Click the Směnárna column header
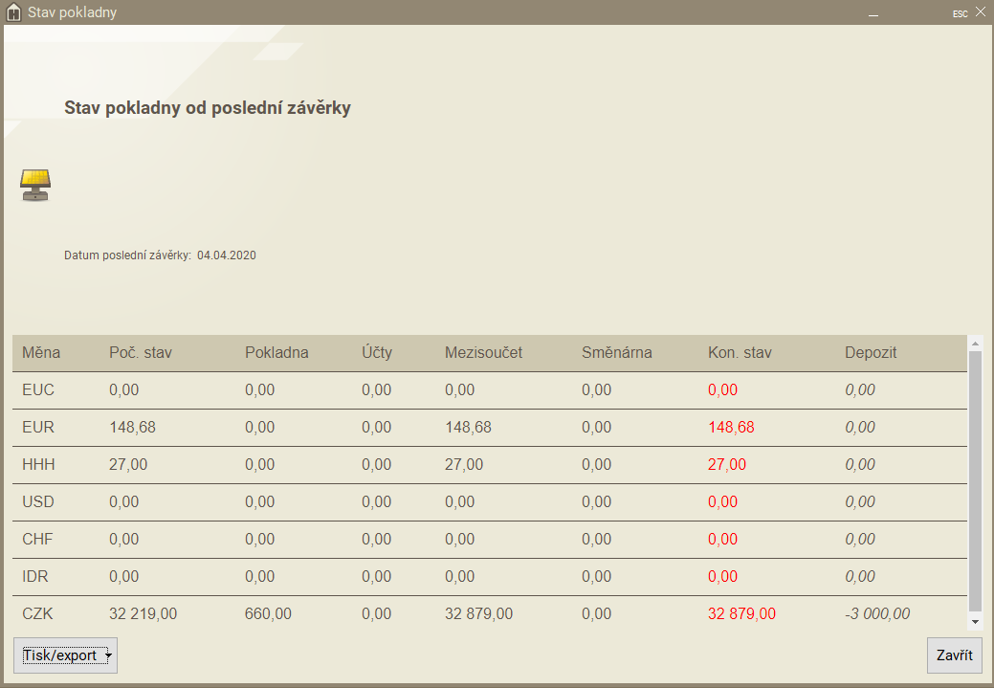Viewport: 994px width, 688px height. tap(616, 352)
